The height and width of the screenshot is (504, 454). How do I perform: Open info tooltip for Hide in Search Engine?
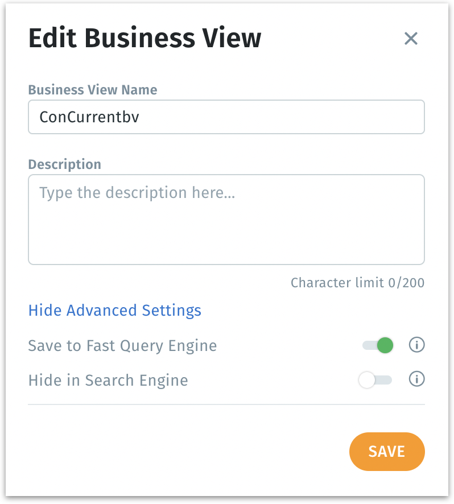(417, 379)
